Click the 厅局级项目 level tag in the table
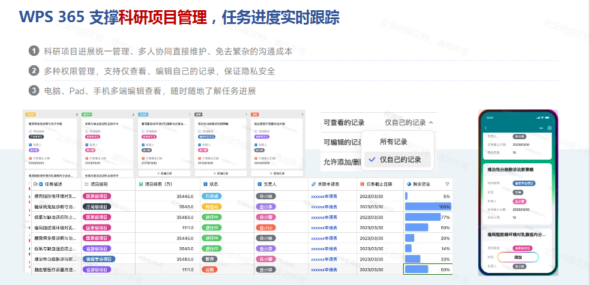 tap(97, 207)
